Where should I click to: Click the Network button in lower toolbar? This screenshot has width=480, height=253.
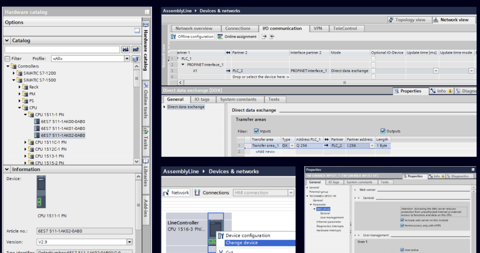click(176, 193)
